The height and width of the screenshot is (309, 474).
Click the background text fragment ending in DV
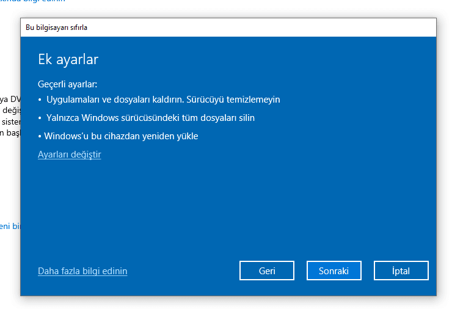(10, 98)
